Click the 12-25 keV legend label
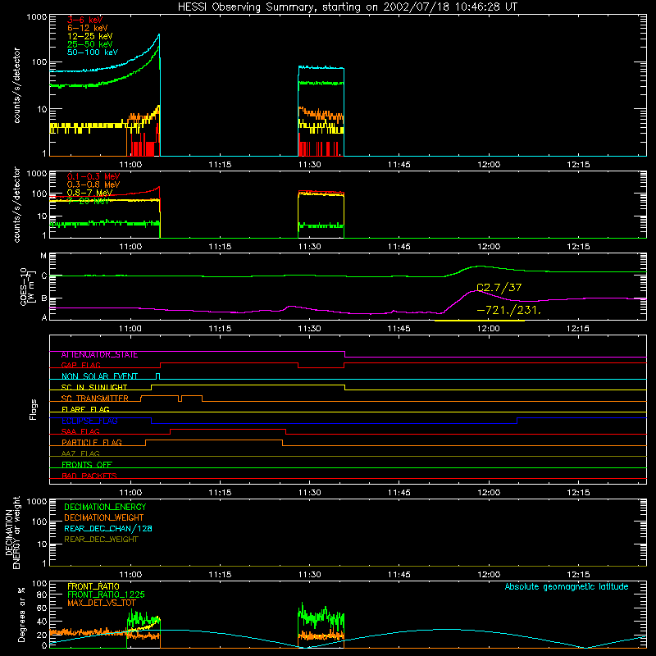The image size is (656, 656). coord(90,36)
